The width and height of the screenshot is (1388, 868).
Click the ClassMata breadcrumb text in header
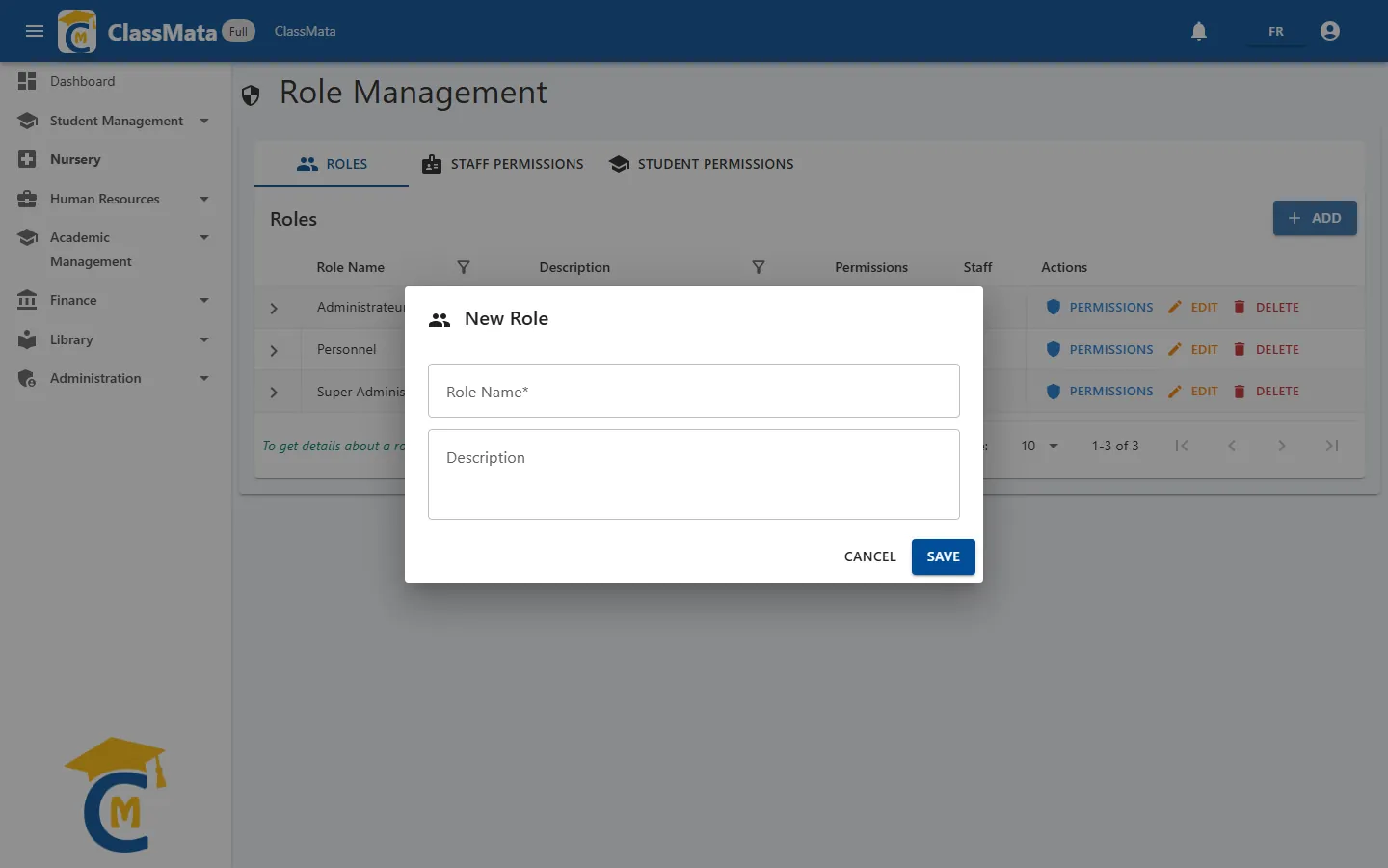pos(306,31)
